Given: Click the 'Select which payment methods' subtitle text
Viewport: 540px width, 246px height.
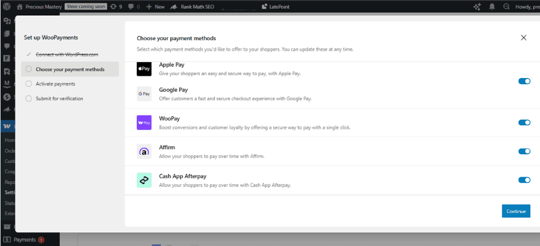Looking at the screenshot, I should pos(245,50).
